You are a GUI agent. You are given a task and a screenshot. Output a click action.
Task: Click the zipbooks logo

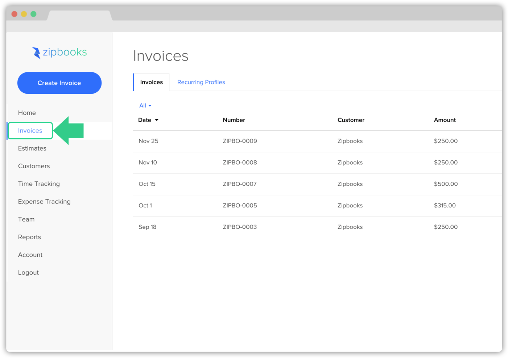(59, 52)
